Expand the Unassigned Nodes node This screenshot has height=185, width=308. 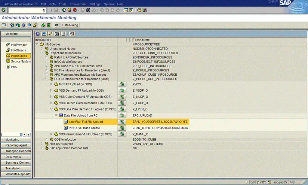(42, 48)
